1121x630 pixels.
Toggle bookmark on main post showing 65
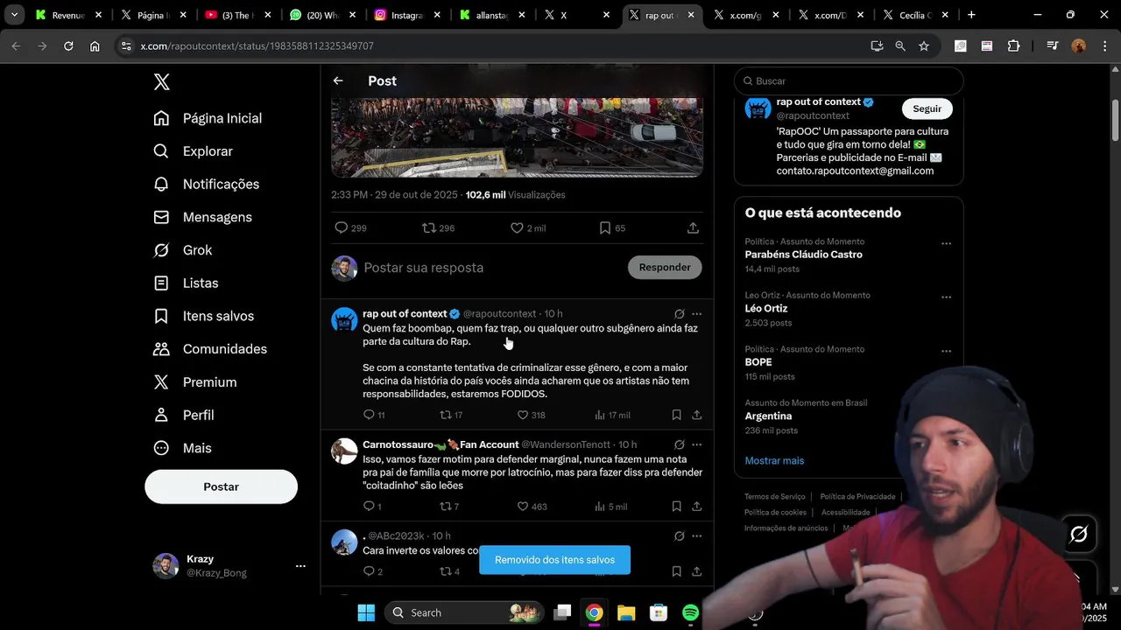tap(605, 227)
